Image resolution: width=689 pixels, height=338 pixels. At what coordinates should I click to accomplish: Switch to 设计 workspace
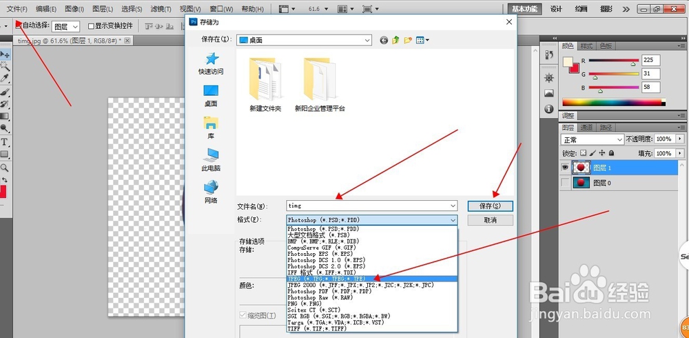(556, 9)
